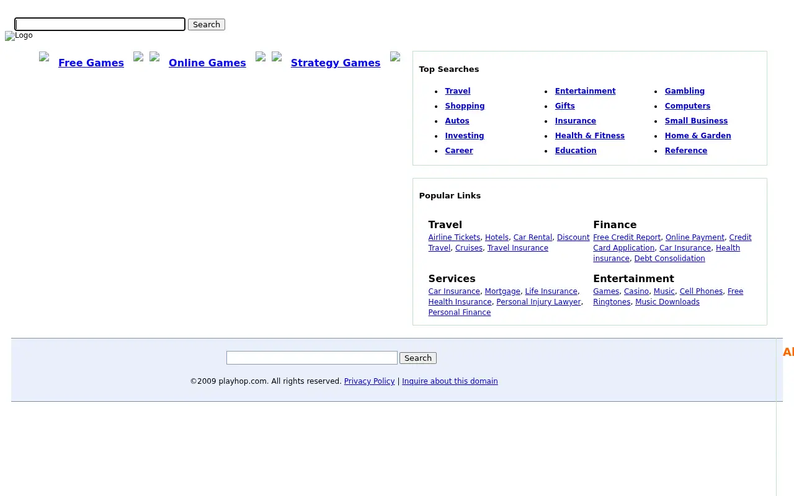Image resolution: width=794 pixels, height=496 pixels.
Task: Open Computers top search link
Action: click(687, 106)
